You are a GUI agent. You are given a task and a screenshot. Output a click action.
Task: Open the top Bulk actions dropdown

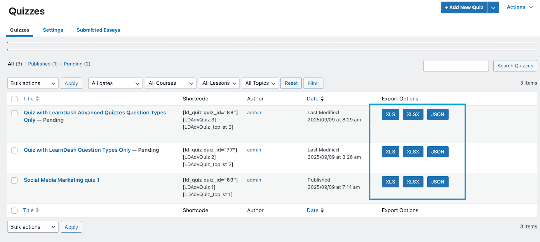pos(33,83)
